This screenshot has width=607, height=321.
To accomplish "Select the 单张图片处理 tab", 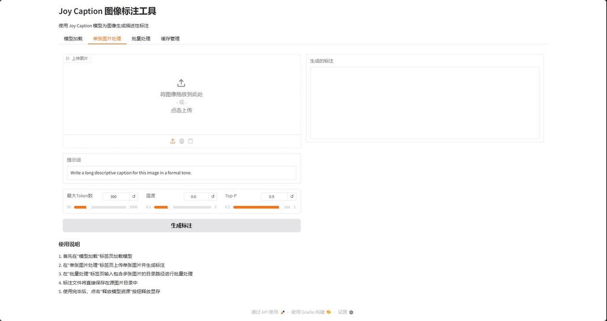I will pyautogui.click(x=107, y=39).
